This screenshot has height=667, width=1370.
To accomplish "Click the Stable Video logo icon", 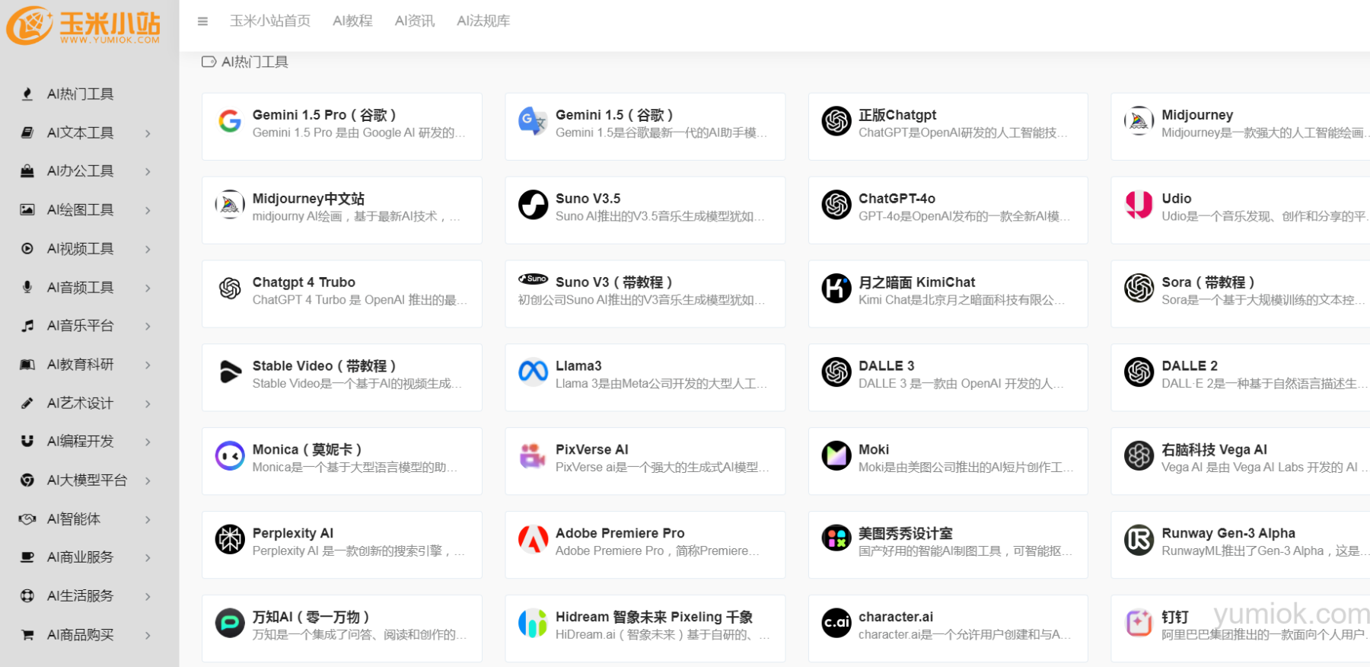I will pos(230,372).
